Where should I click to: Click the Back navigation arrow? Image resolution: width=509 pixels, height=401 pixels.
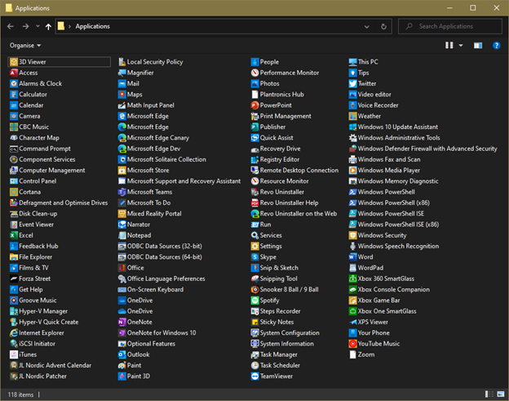(11, 26)
